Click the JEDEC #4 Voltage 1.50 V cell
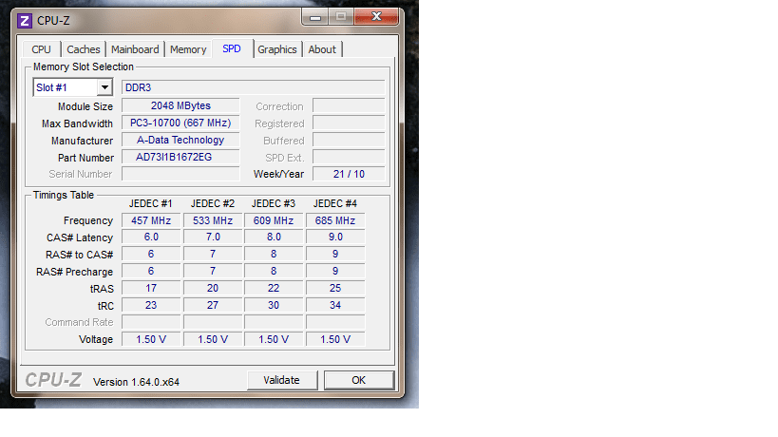 (x=335, y=339)
